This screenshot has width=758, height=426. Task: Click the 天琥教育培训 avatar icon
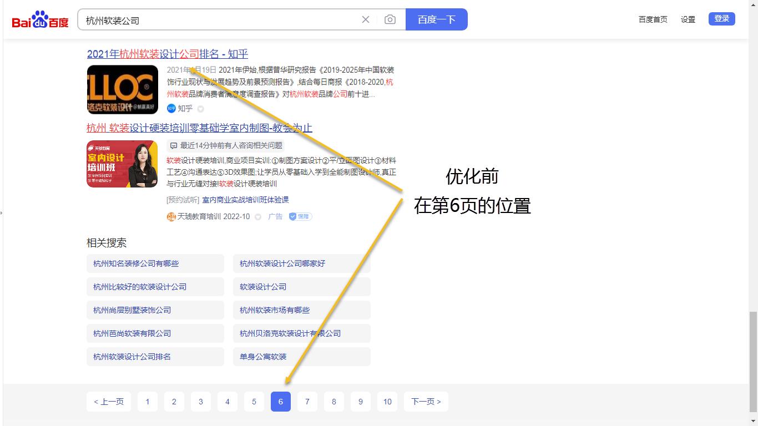click(171, 216)
